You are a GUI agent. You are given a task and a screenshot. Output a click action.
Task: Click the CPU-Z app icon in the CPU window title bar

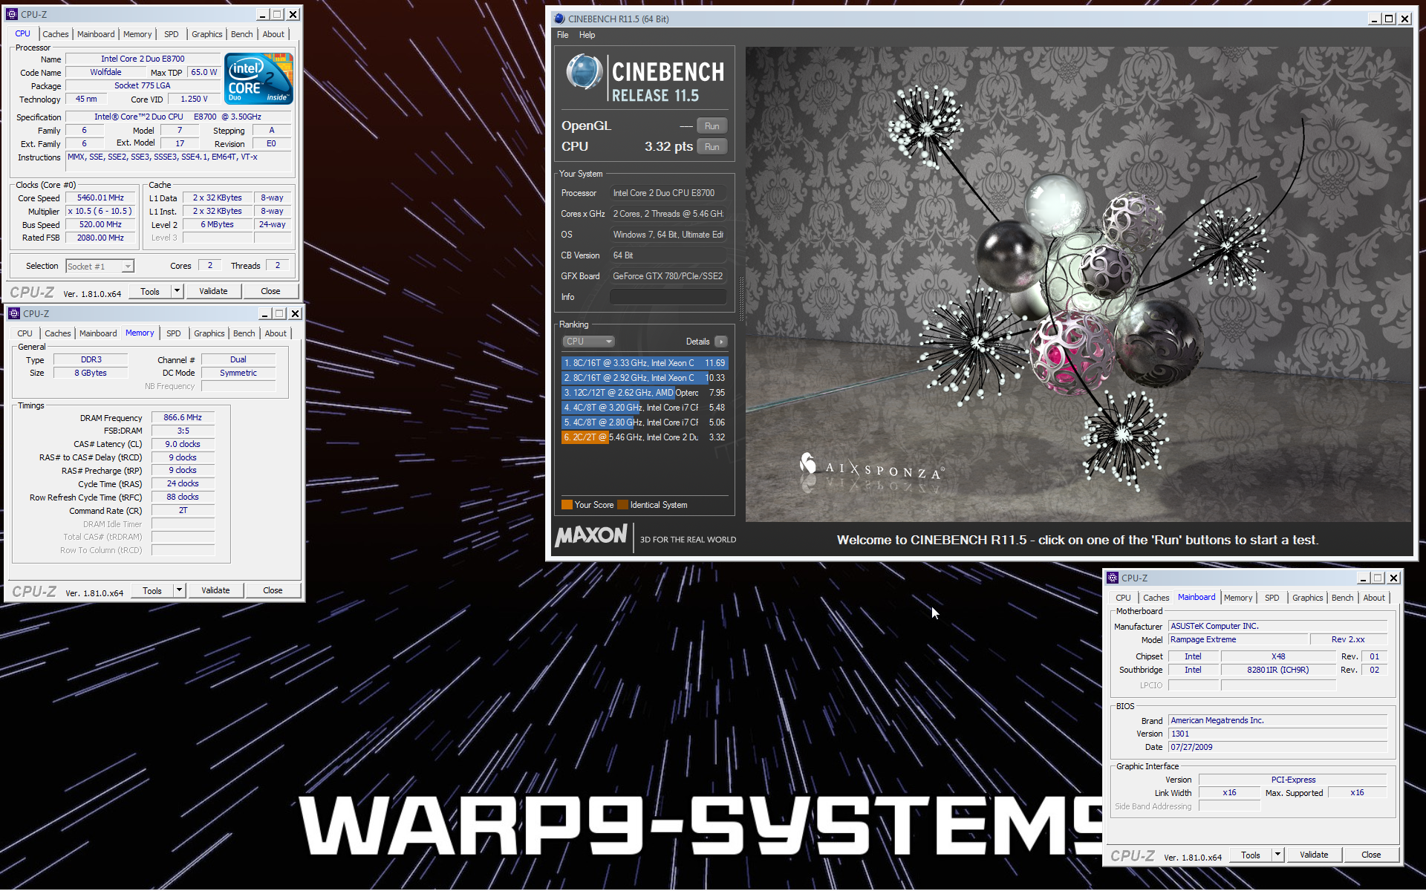pyautogui.click(x=12, y=14)
